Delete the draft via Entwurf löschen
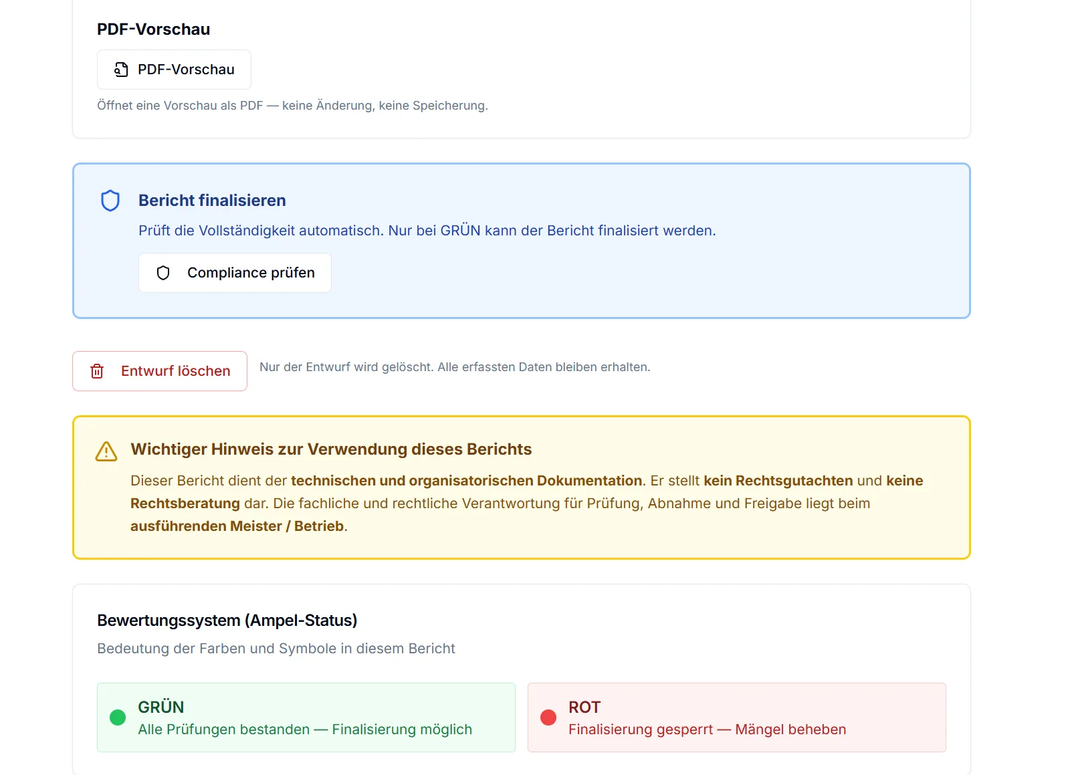The height and width of the screenshot is (775, 1070). click(x=160, y=371)
